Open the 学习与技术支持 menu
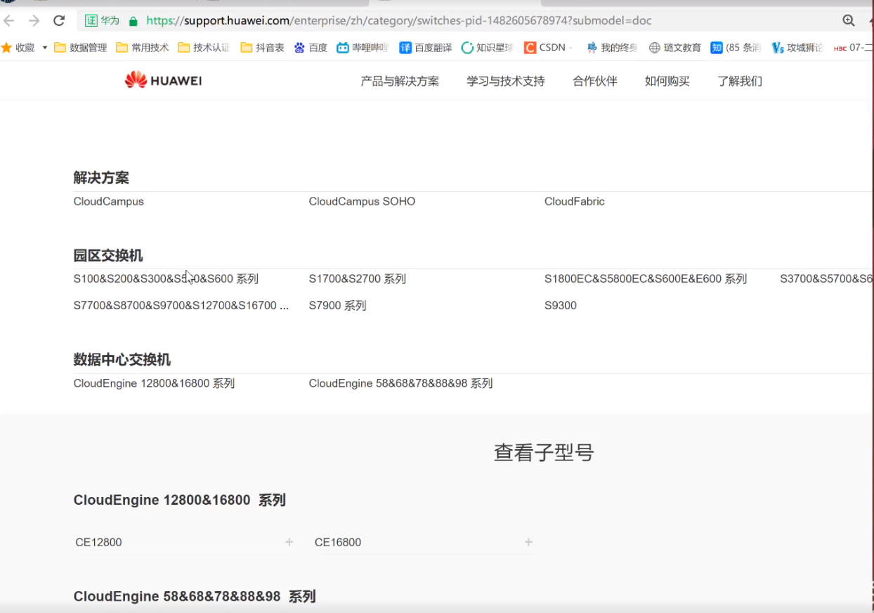The image size is (874, 613). click(506, 82)
